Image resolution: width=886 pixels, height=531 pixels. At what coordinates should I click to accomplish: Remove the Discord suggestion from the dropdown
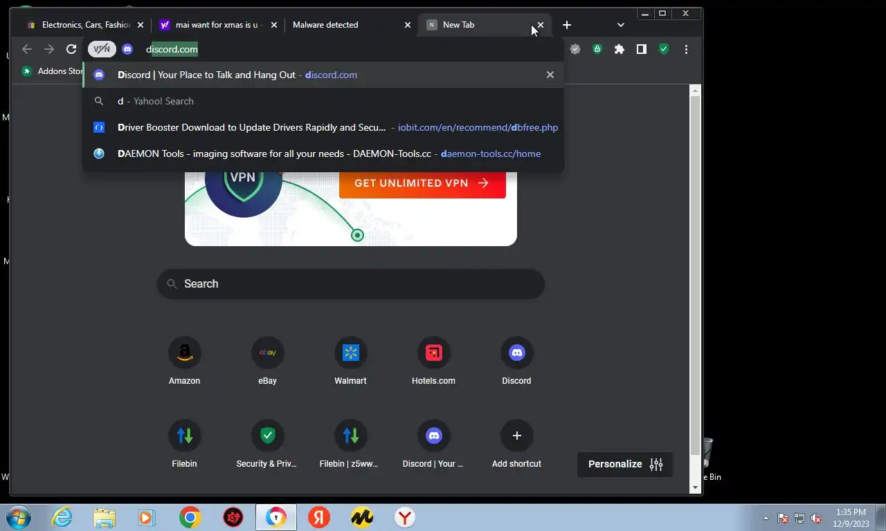tap(550, 75)
